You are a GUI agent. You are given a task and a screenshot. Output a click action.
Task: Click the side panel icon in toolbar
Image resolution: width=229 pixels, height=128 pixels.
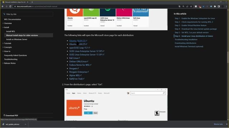[x=219, y=6]
